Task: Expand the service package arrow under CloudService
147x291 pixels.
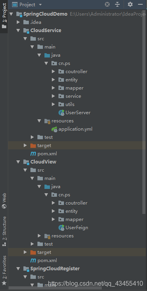Action: pyautogui.click(x=53, y=96)
